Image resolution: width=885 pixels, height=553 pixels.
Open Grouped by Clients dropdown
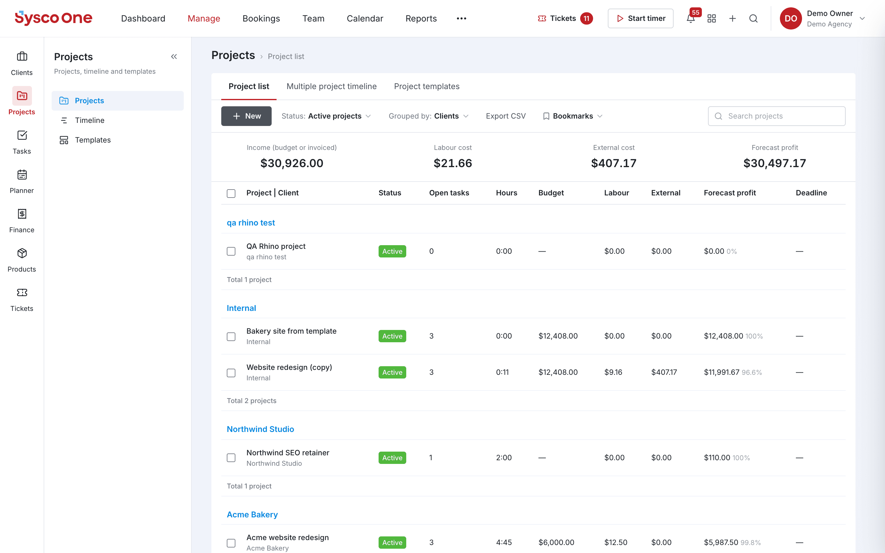pos(428,116)
